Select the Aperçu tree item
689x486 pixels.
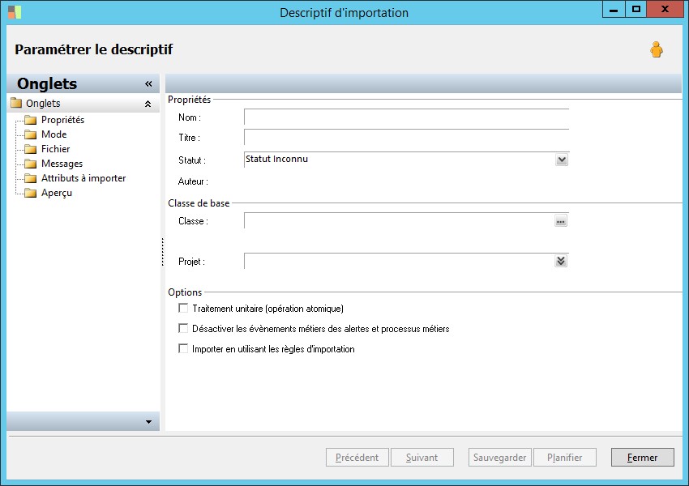coord(57,193)
